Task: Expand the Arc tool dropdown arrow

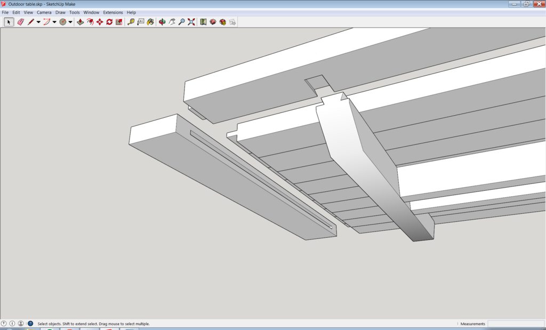Action: (x=54, y=22)
